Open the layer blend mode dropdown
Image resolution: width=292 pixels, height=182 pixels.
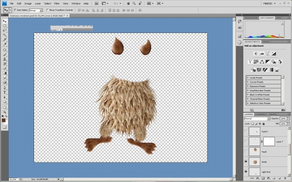coord(269,118)
